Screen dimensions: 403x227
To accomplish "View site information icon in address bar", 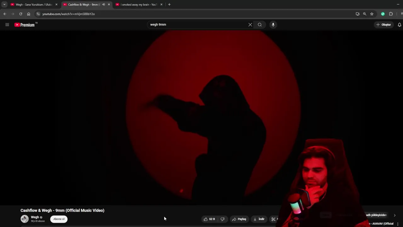I will click(x=38, y=14).
